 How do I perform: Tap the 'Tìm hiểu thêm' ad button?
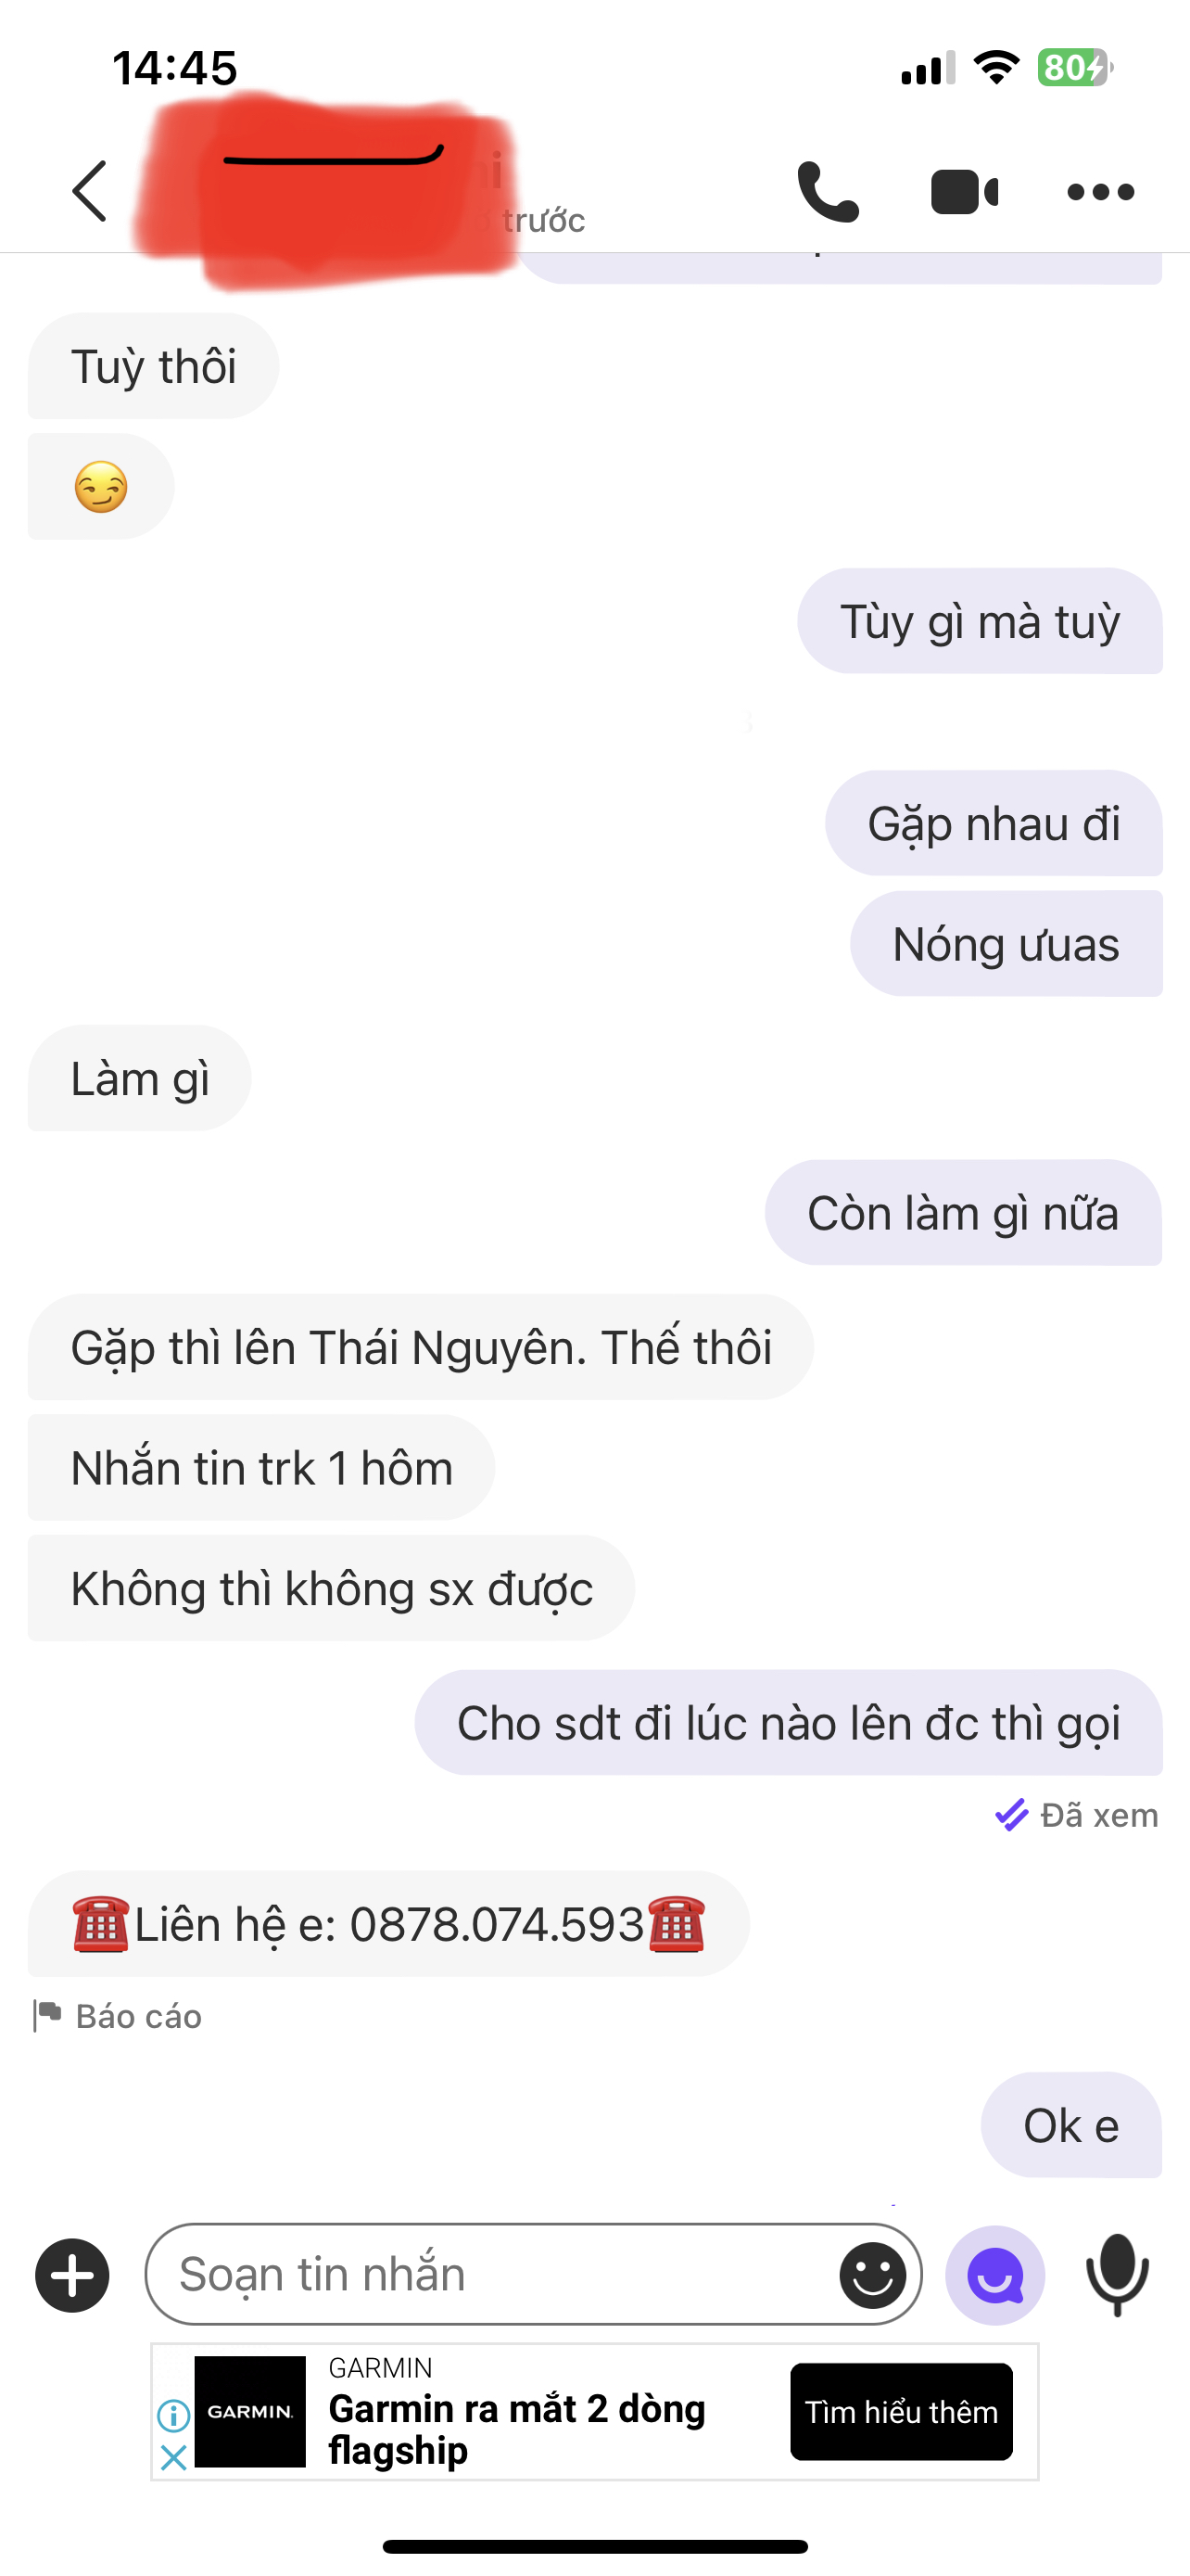click(x=901, y=2411)
